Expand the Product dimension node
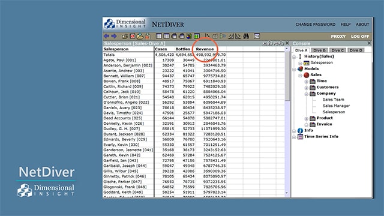This screenshot has height=216, width=384. point(306,119)
